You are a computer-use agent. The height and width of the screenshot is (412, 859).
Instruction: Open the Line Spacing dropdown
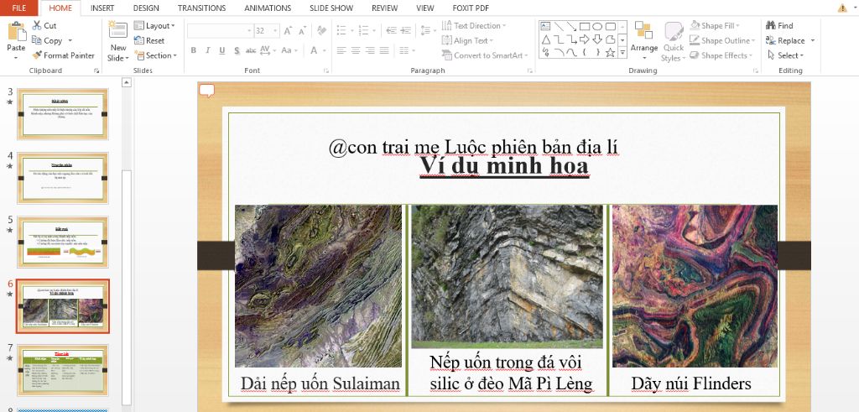pyautogui.click(x=428, y=31)
